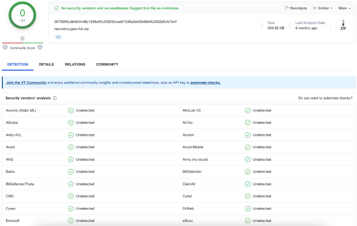Vote positive with the check community icon
This screenshot has width=357, height=226.
pyautogui.click(x=40, y=47)
